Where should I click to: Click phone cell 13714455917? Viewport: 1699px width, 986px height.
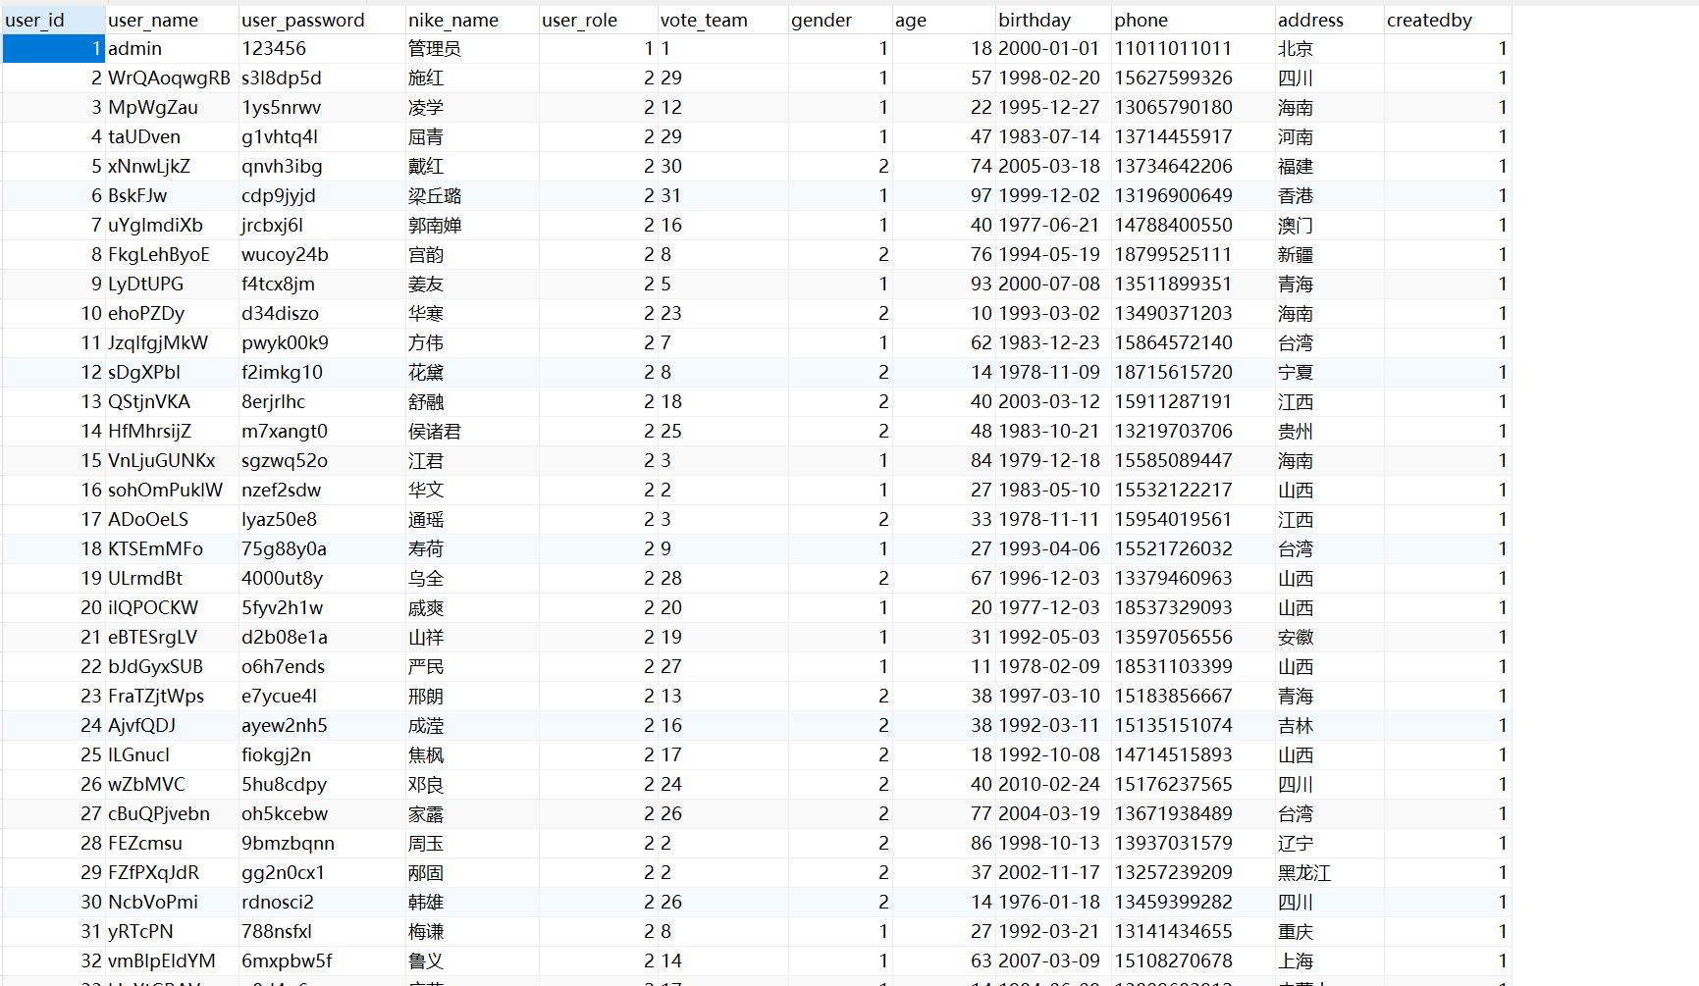click(1193, 136)
